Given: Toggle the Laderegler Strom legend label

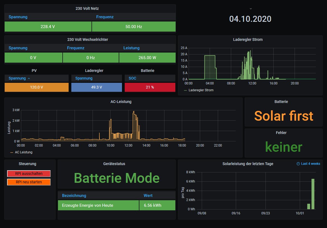Looking at the screenshot, I should pos(201,90).
